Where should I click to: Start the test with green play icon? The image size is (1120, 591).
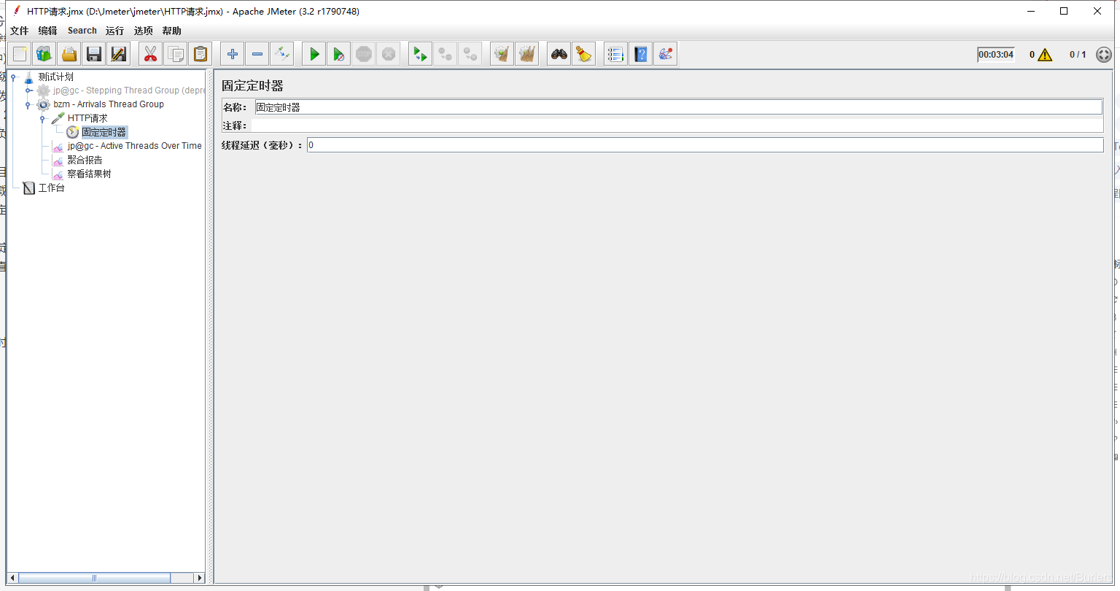click(314, 54)
